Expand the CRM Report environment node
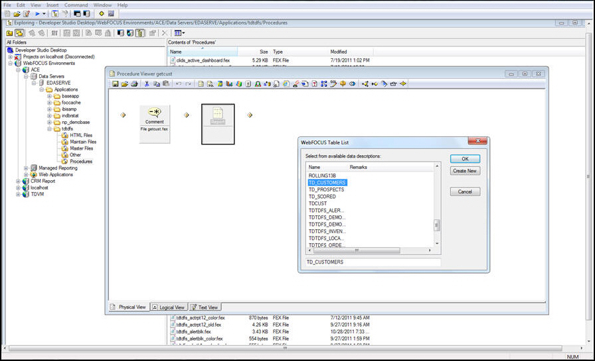The image size is (595, 361). 18,181
